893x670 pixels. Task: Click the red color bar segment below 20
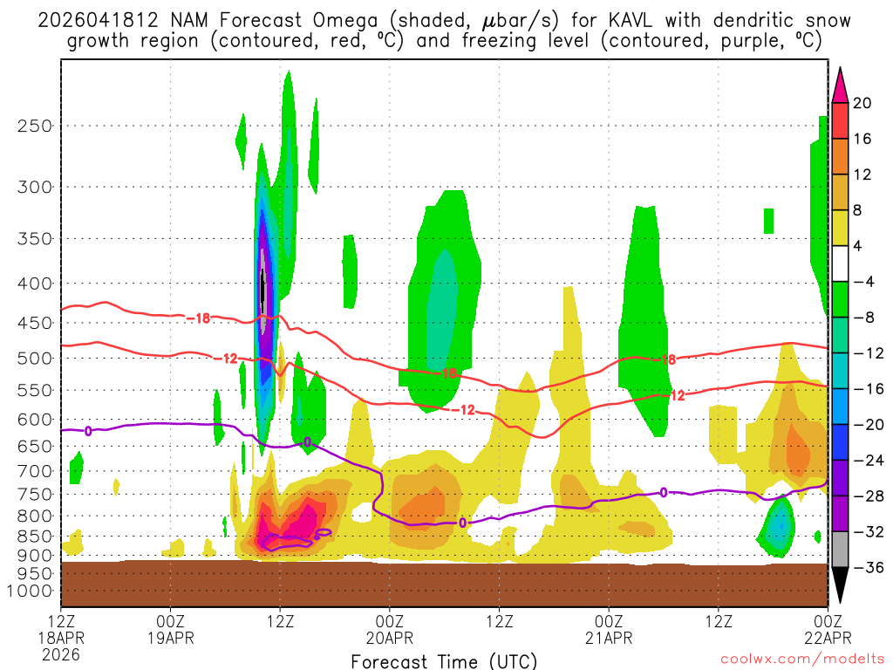(840, 120)
